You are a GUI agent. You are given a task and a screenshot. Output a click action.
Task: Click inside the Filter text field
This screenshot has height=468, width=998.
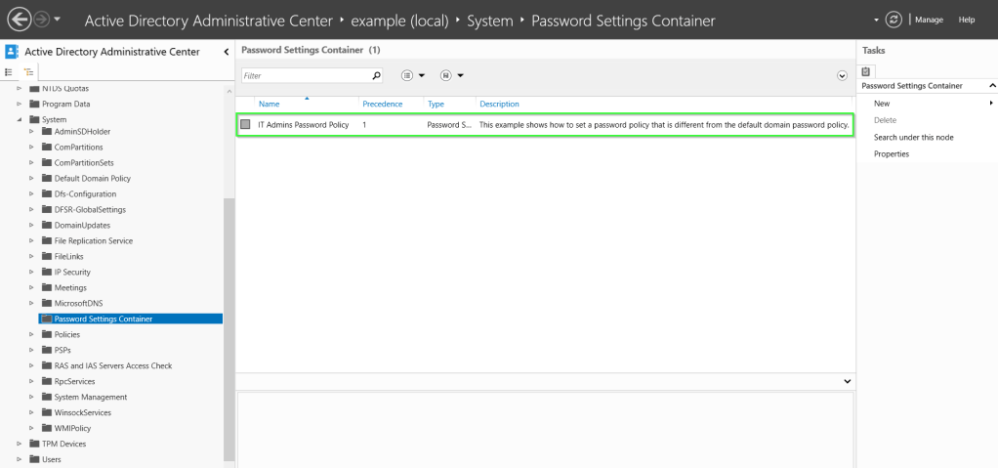305,75
